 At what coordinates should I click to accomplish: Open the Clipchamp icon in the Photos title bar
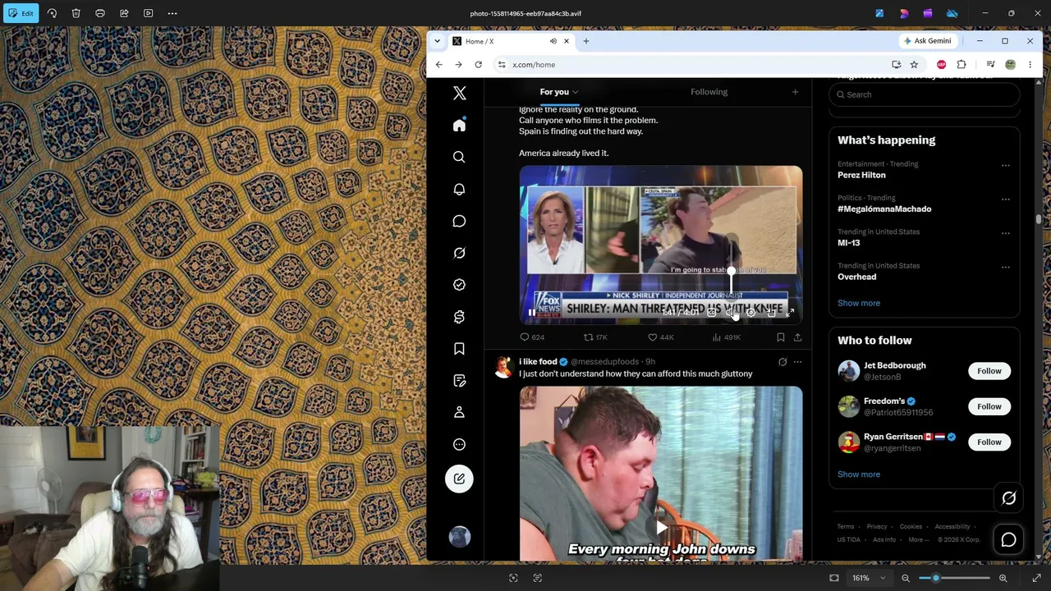[x=928, y=13]
